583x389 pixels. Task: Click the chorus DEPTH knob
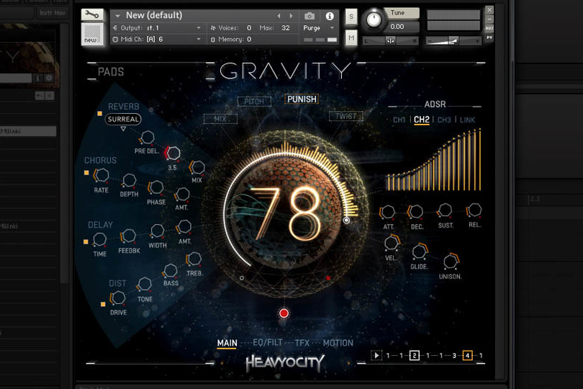point(130,180)
